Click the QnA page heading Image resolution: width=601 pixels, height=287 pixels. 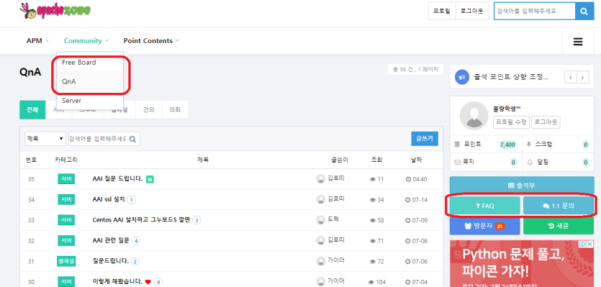pyautogui.click(x=30, y=73)
